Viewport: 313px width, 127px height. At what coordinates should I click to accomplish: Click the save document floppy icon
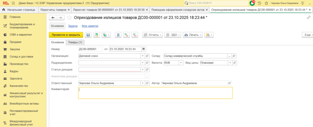[88, 35]
